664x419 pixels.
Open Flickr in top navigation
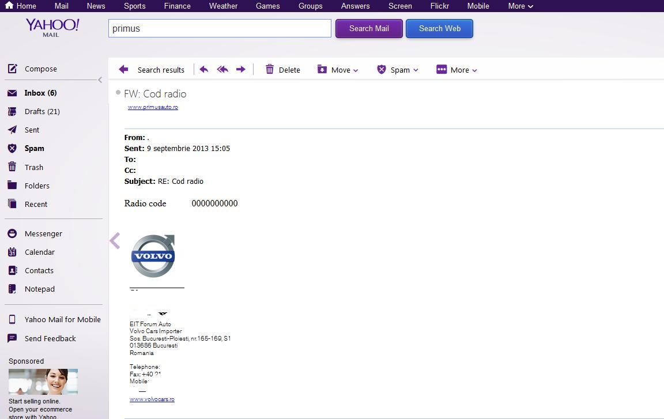point(440,6)
